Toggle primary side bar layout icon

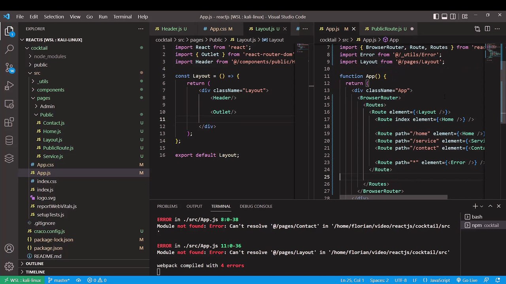[x=436, y=17]
